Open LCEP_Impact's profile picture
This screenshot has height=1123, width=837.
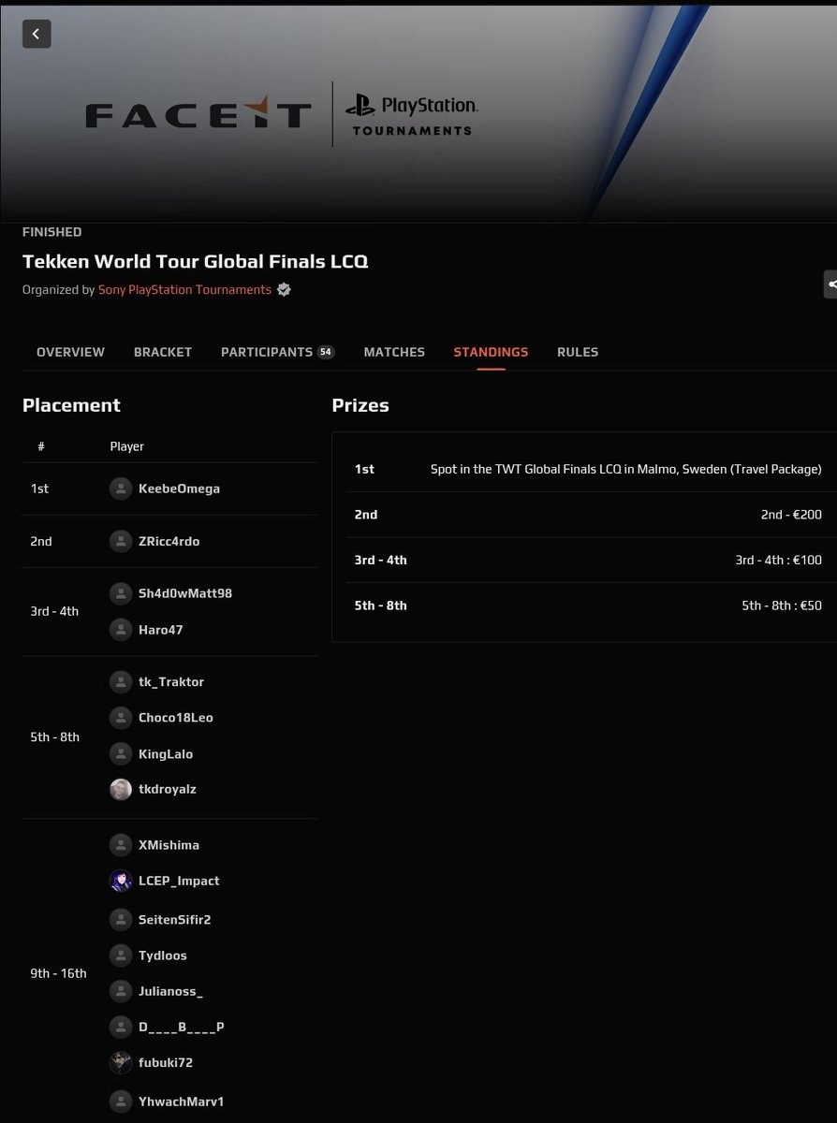[x=121, y=881]
